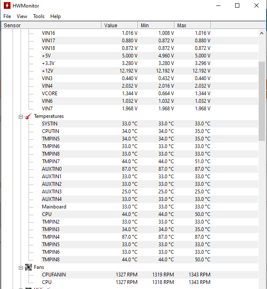Image resolution: width=267 pixels, height=289 pixels.
Task: Click +5V minimum value 4.960 V
Action: coord(166,56)
